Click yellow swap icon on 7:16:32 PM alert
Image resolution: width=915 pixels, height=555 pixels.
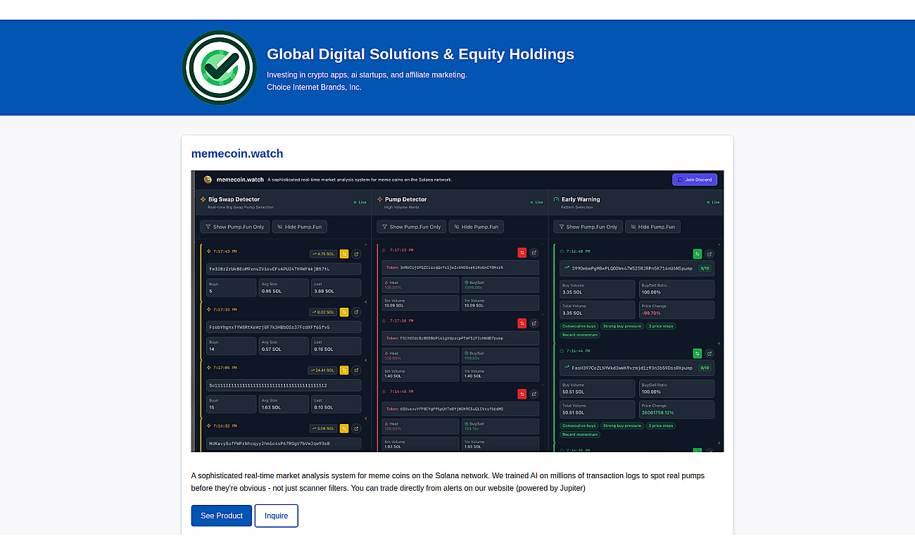click(x=344, y=428)
